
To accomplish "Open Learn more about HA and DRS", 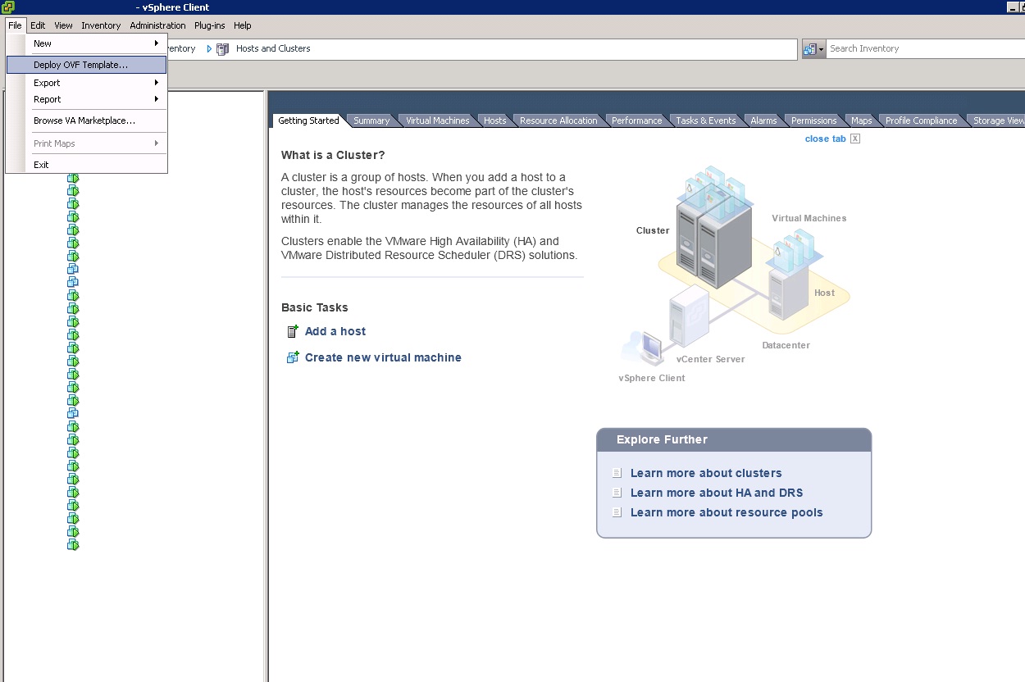I will click(717, 493).
